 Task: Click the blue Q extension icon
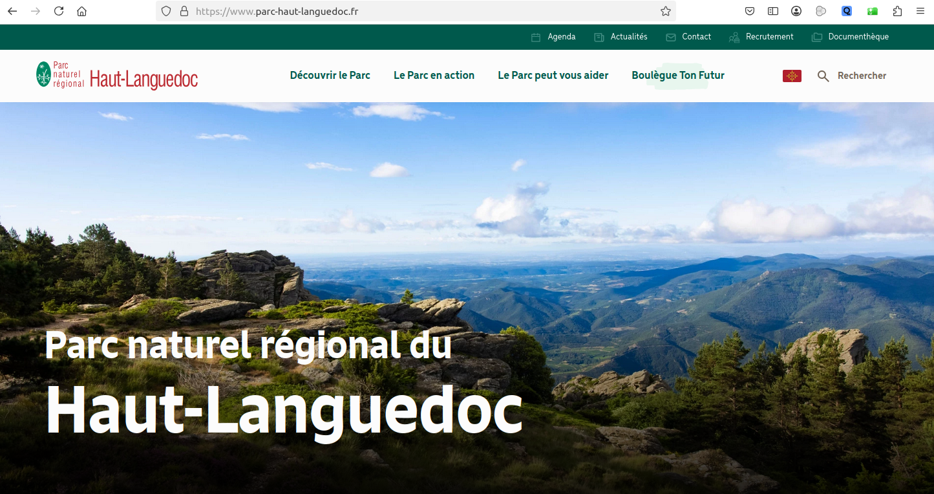coord(847,11)
